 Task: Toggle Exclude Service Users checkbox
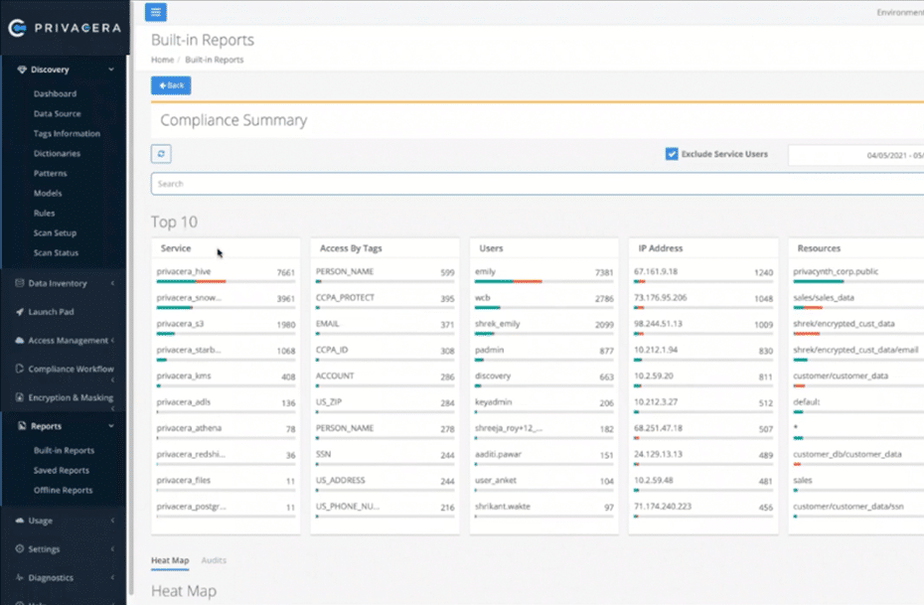672,154
